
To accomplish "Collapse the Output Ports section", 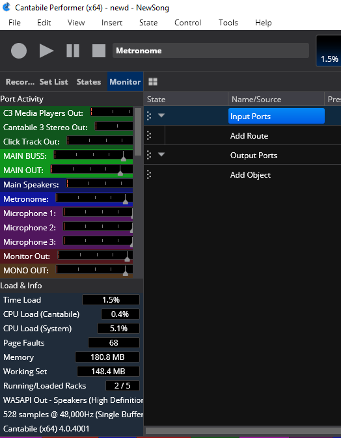I will click(161, 154).
